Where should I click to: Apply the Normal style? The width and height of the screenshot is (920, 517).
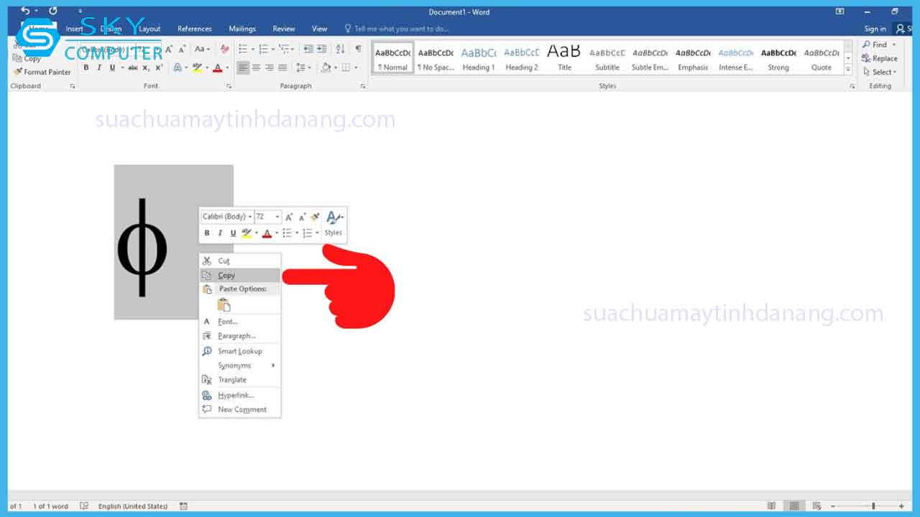[x=393, y=58]
